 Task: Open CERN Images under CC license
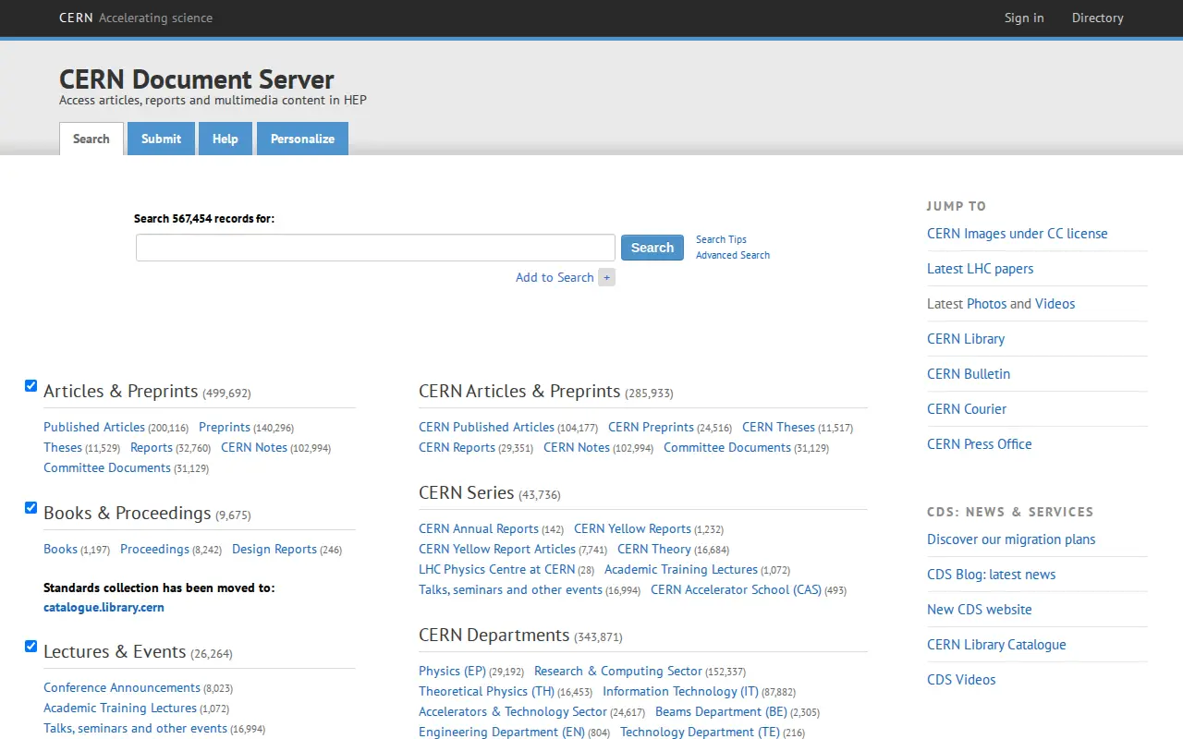[x=1017, y=234]
